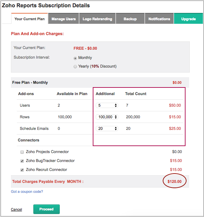Image resolution: width=204 pixels, height=217 pixels.
Task: Click the Zoho Projects Connector label text
Action: tap(47, 152)
